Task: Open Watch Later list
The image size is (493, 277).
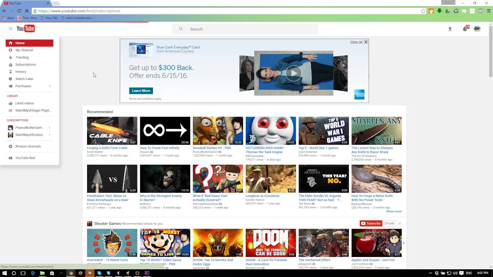Action: tap(24, 79)
